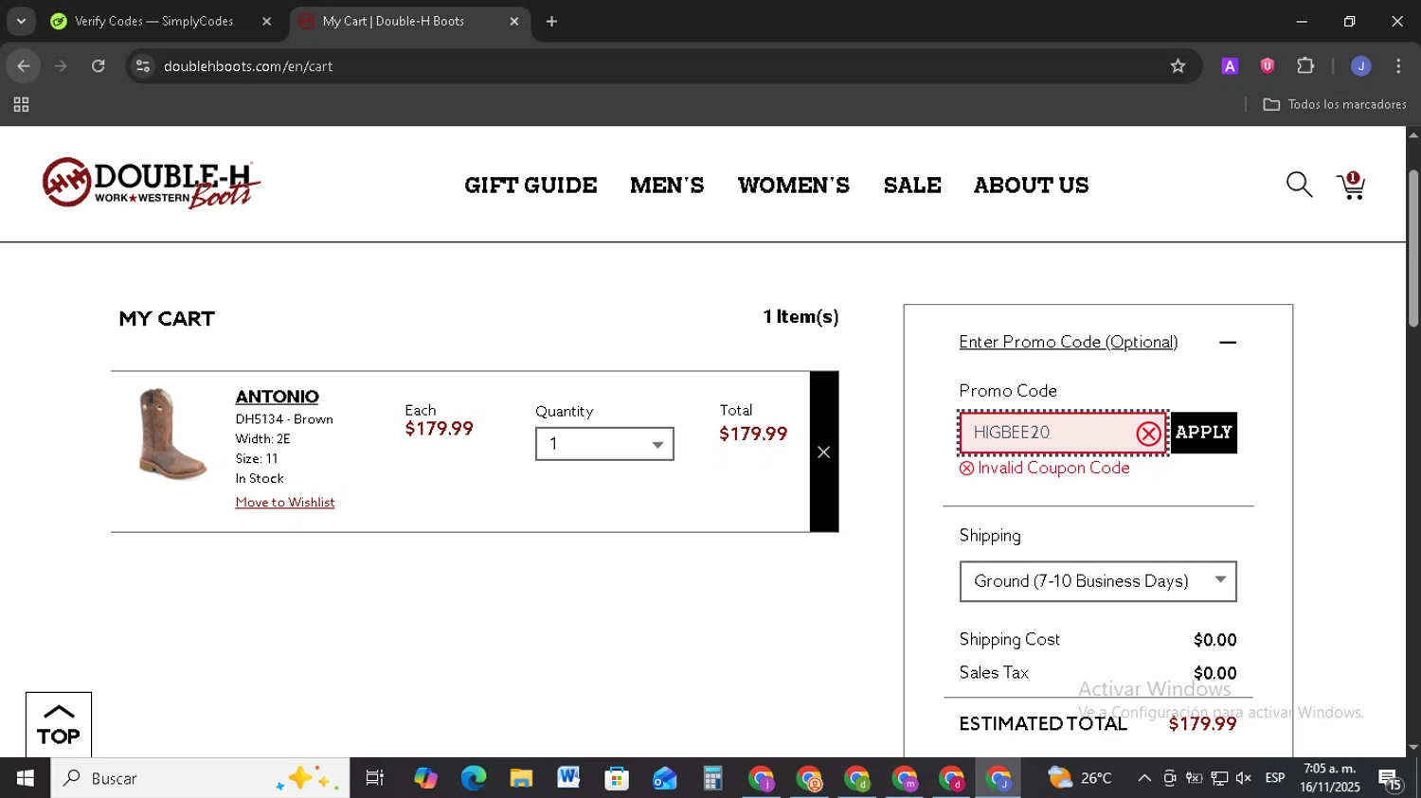Viewport: 1421px width, 798px height.
Task: Open Microsoft Edge from taskbar
Action: (x=473, y=778)
